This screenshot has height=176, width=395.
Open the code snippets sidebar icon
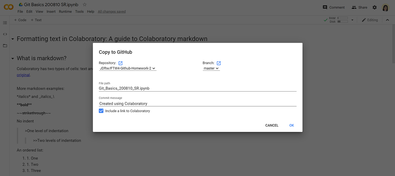pyautogui.click(x=5, y=34)
